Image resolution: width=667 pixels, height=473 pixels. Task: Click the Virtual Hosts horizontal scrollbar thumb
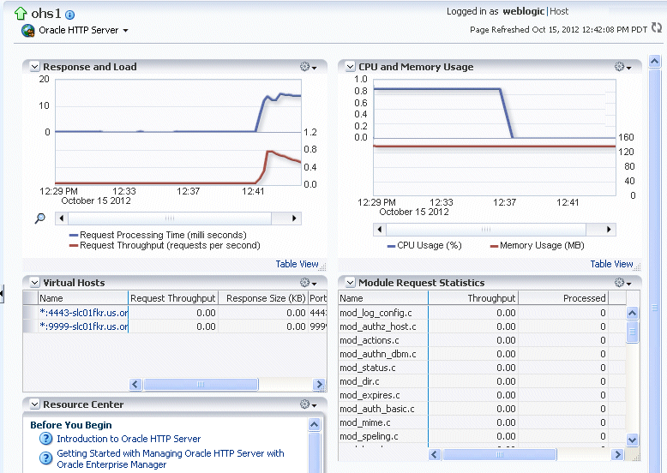(x=201, y=384)
